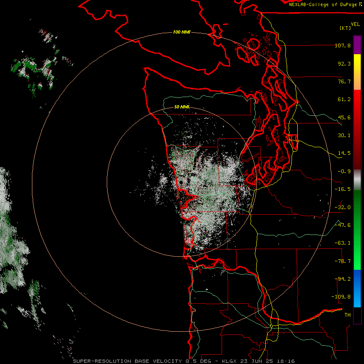
Task: Pick the blue segment of the velocity scale
Action: [x=357, y=288]
